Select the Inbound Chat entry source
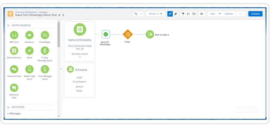The image size is (272, 127). [14, 69]
